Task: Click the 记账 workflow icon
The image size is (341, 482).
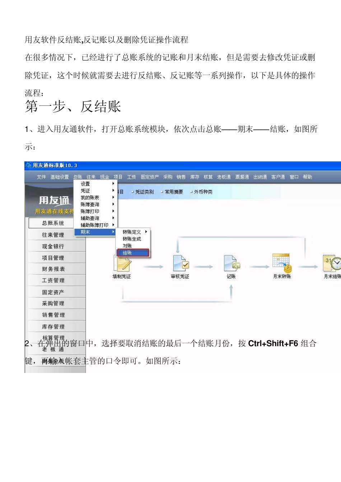Action: coord(232,263)
